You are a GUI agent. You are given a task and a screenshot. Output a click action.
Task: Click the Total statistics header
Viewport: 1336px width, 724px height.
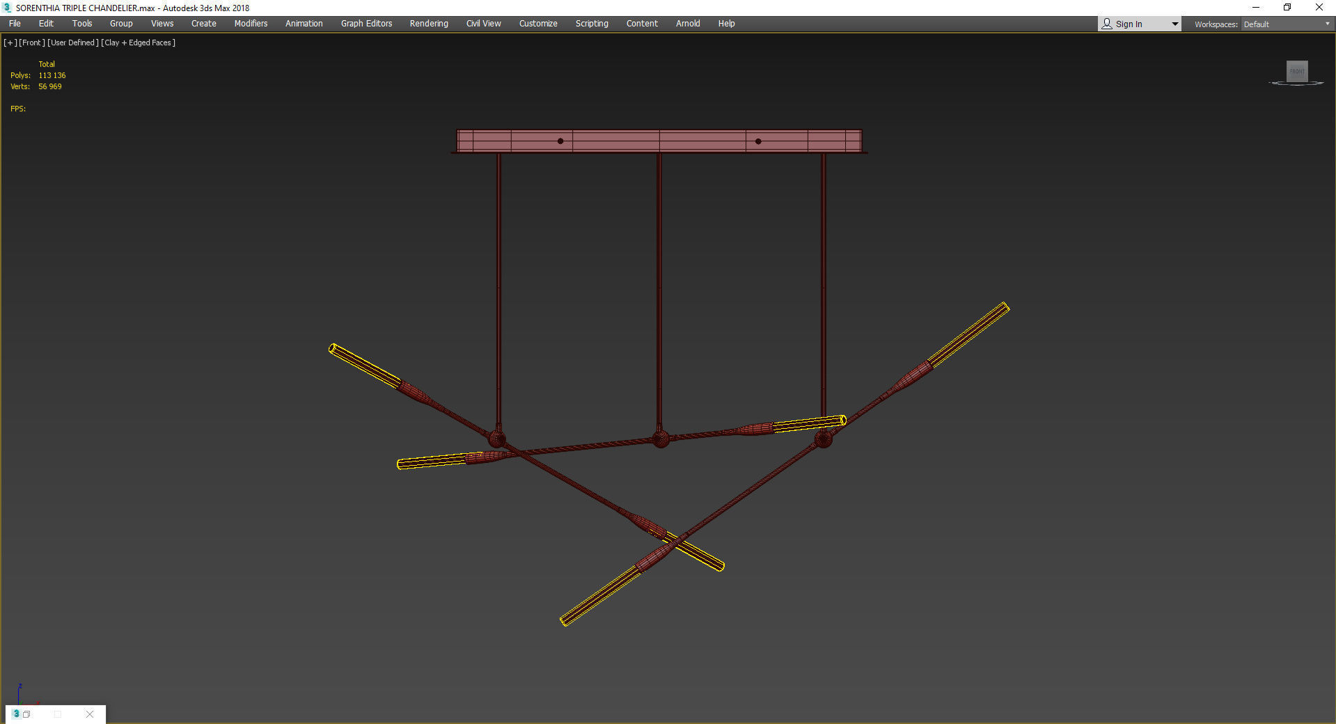coord(47,64)
